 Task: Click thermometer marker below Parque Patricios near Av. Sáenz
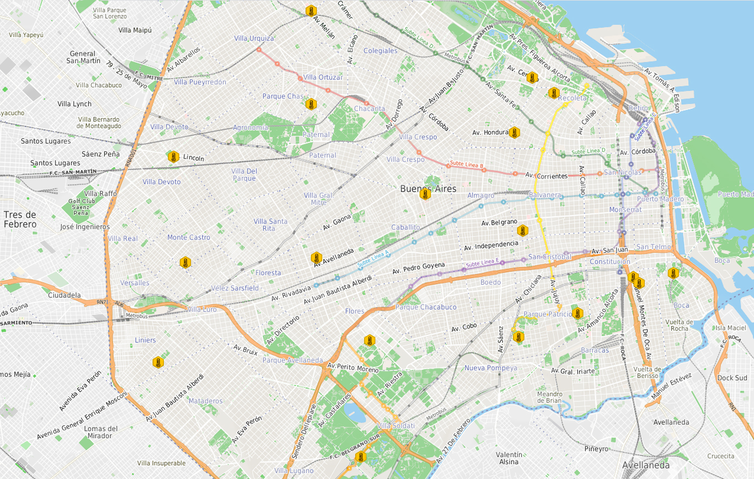[518, 337]
